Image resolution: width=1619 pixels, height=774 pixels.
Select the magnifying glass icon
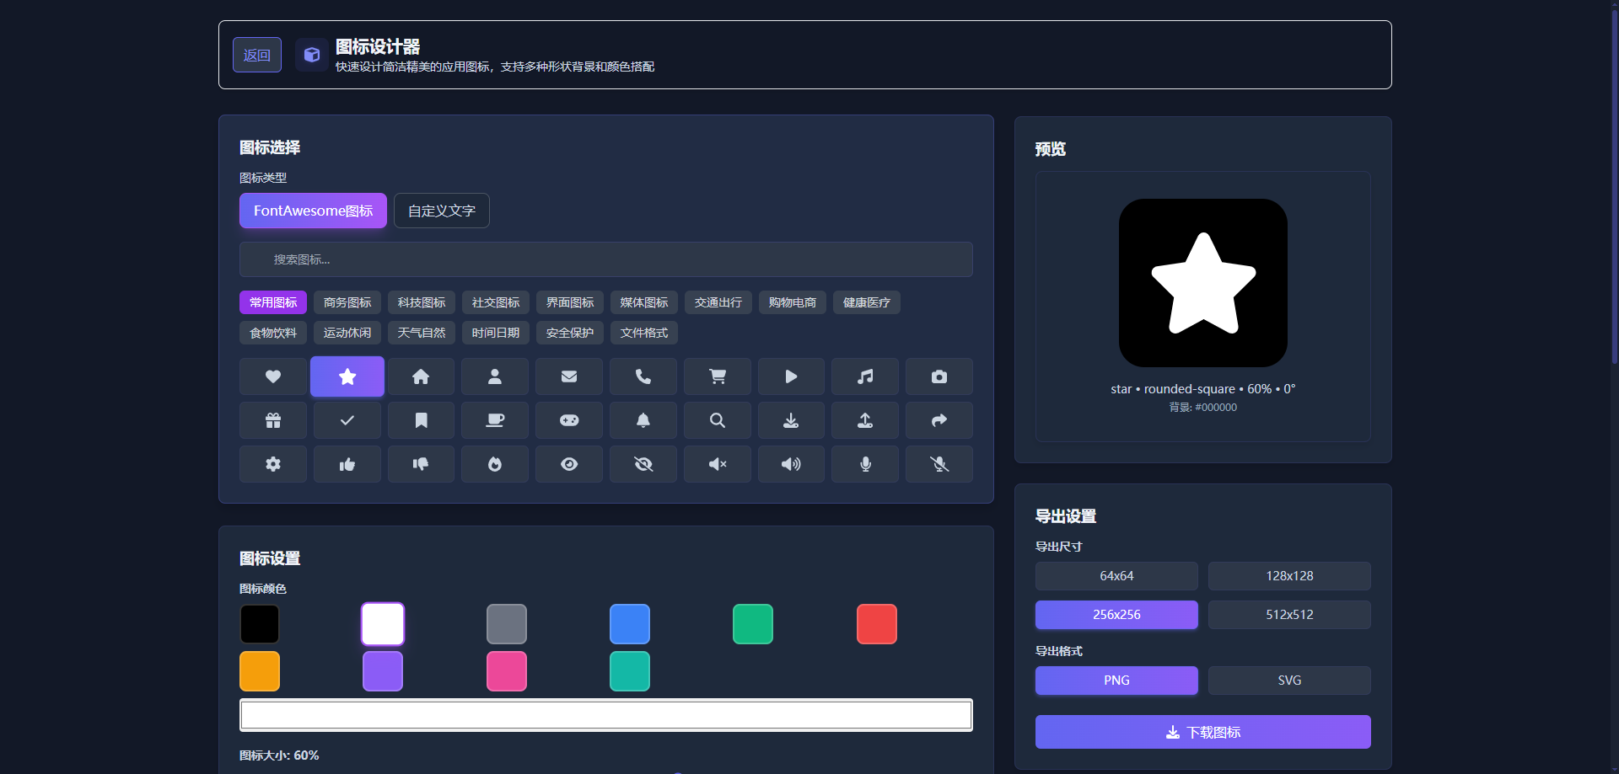pyautogui.click(x=718, y=420)
